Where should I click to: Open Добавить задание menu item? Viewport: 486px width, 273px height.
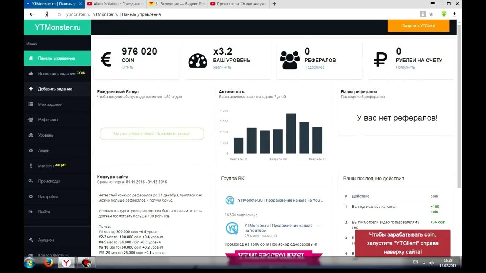click(57, 89)
